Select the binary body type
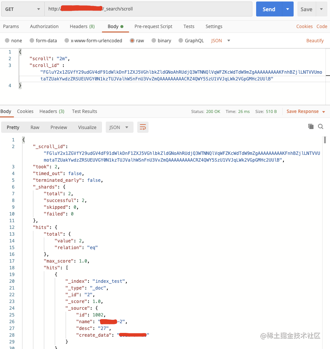The height and width of the screenshot is (349, 330). click(x=161, y=40)
